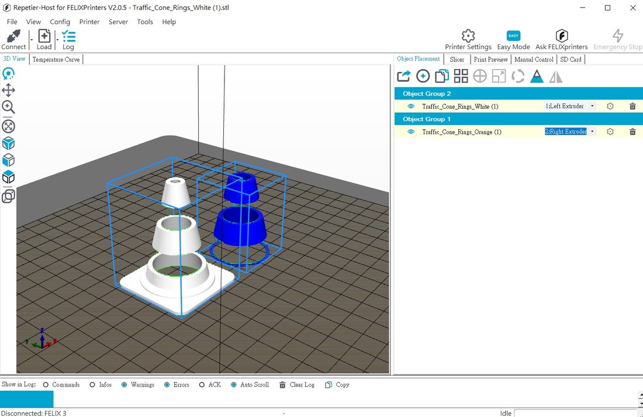Open the Copy Objects dialog
The height and width of the screenshot is (417, 643).
click(441, 75)
